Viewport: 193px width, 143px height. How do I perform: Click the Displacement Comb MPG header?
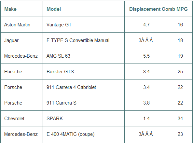click(x=159, y=9)
